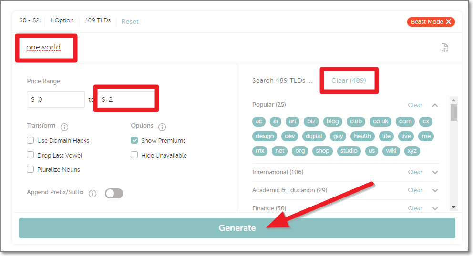Click minimum price field $ 0

(x=56, y=99)
